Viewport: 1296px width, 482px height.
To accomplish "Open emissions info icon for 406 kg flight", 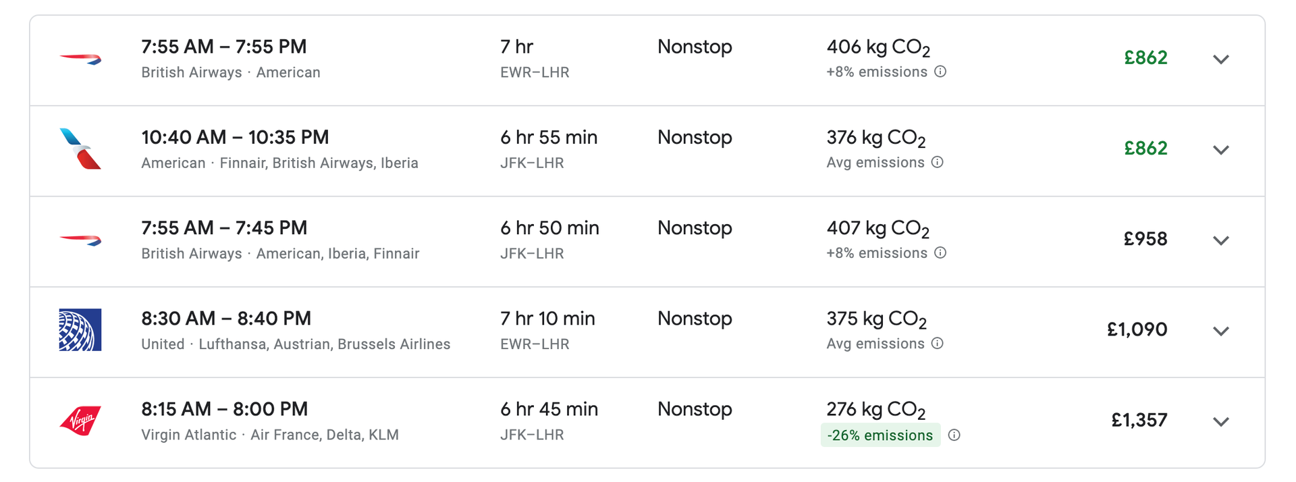I will [x=940, y=72].
